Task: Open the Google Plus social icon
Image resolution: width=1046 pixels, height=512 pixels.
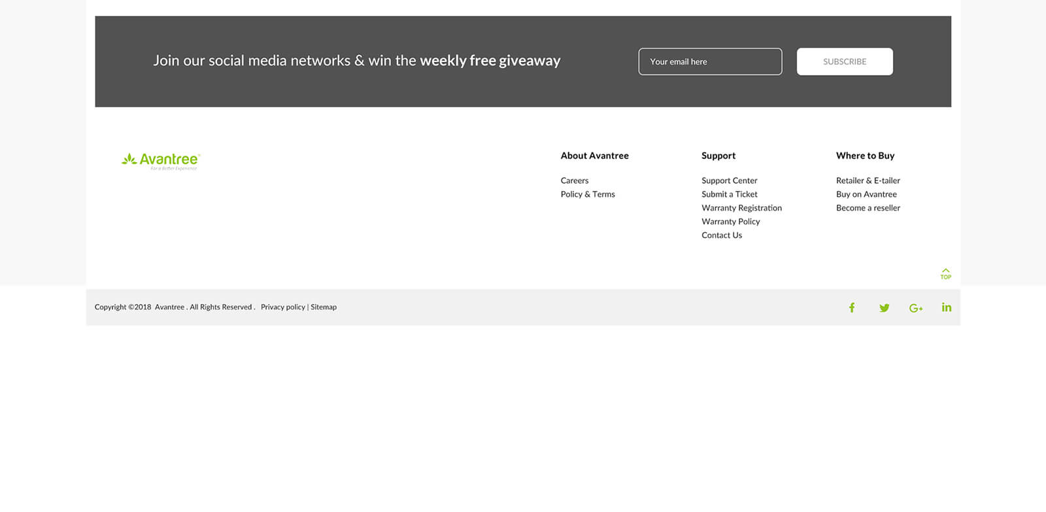Action: pos(915,308)
